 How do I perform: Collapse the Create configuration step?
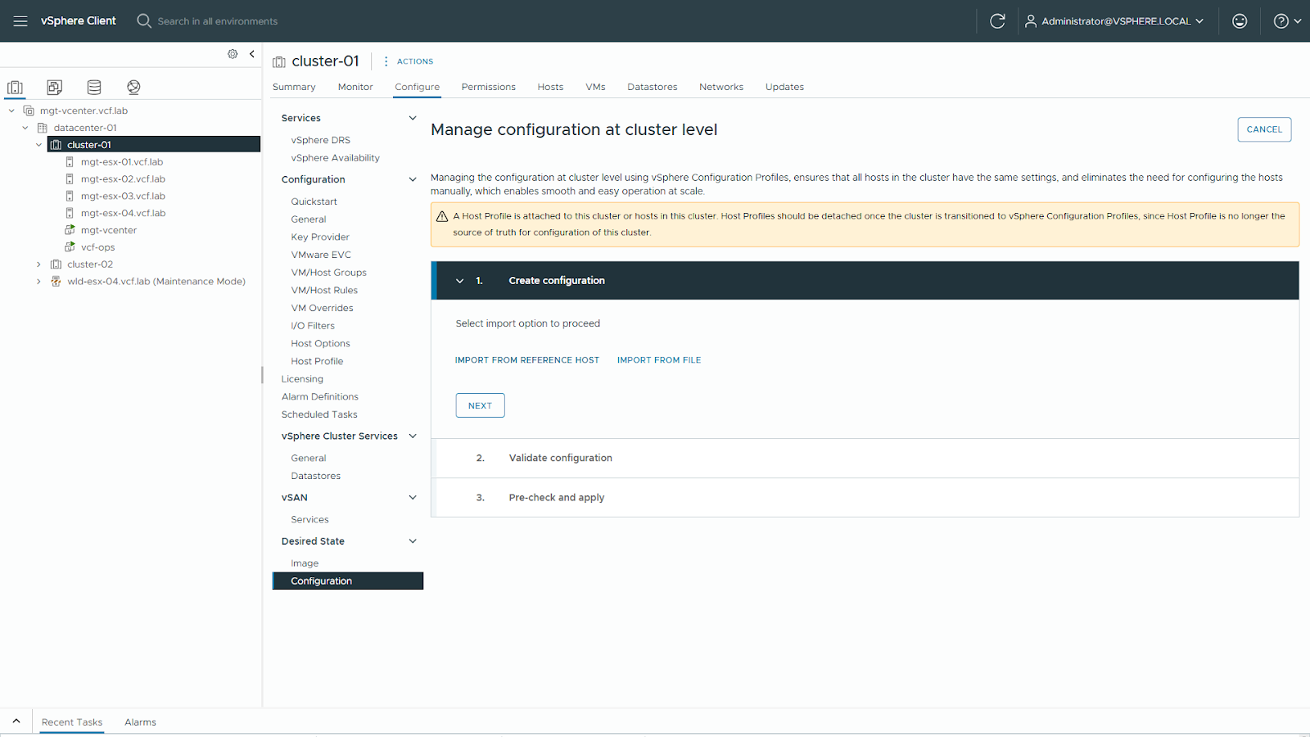pos(459,281)
